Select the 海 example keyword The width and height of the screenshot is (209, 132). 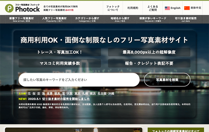(x=43, y=94)
